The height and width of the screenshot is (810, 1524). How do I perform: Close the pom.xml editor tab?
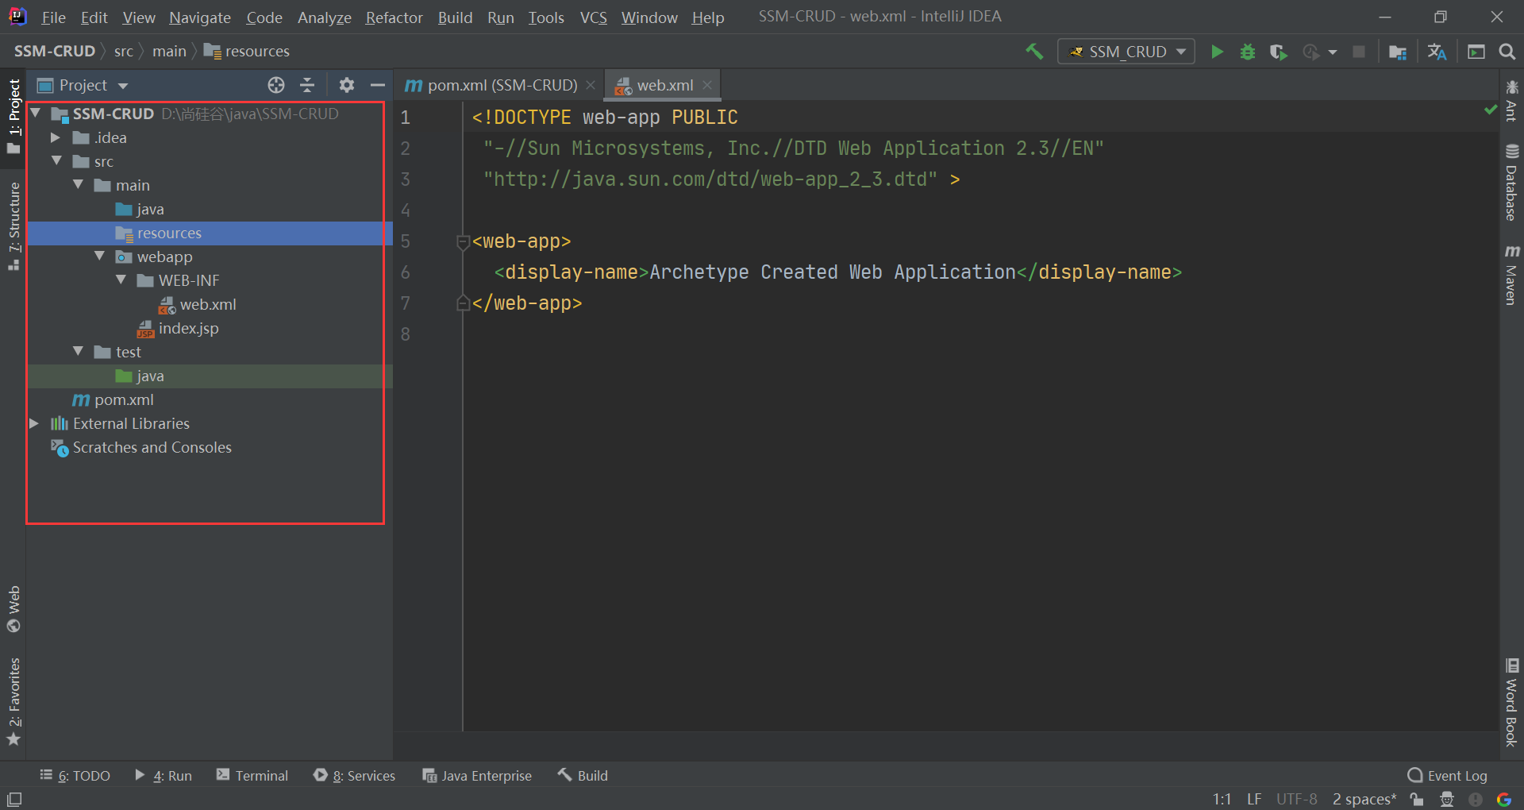pos(591,85)
